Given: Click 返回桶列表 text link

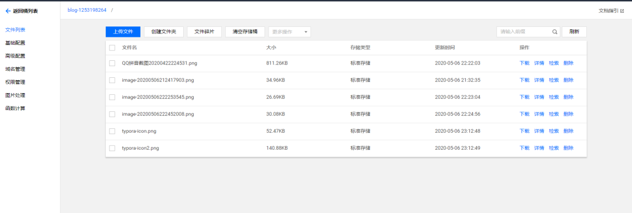Looking at the screenshot, I should (x=25, y=11).
